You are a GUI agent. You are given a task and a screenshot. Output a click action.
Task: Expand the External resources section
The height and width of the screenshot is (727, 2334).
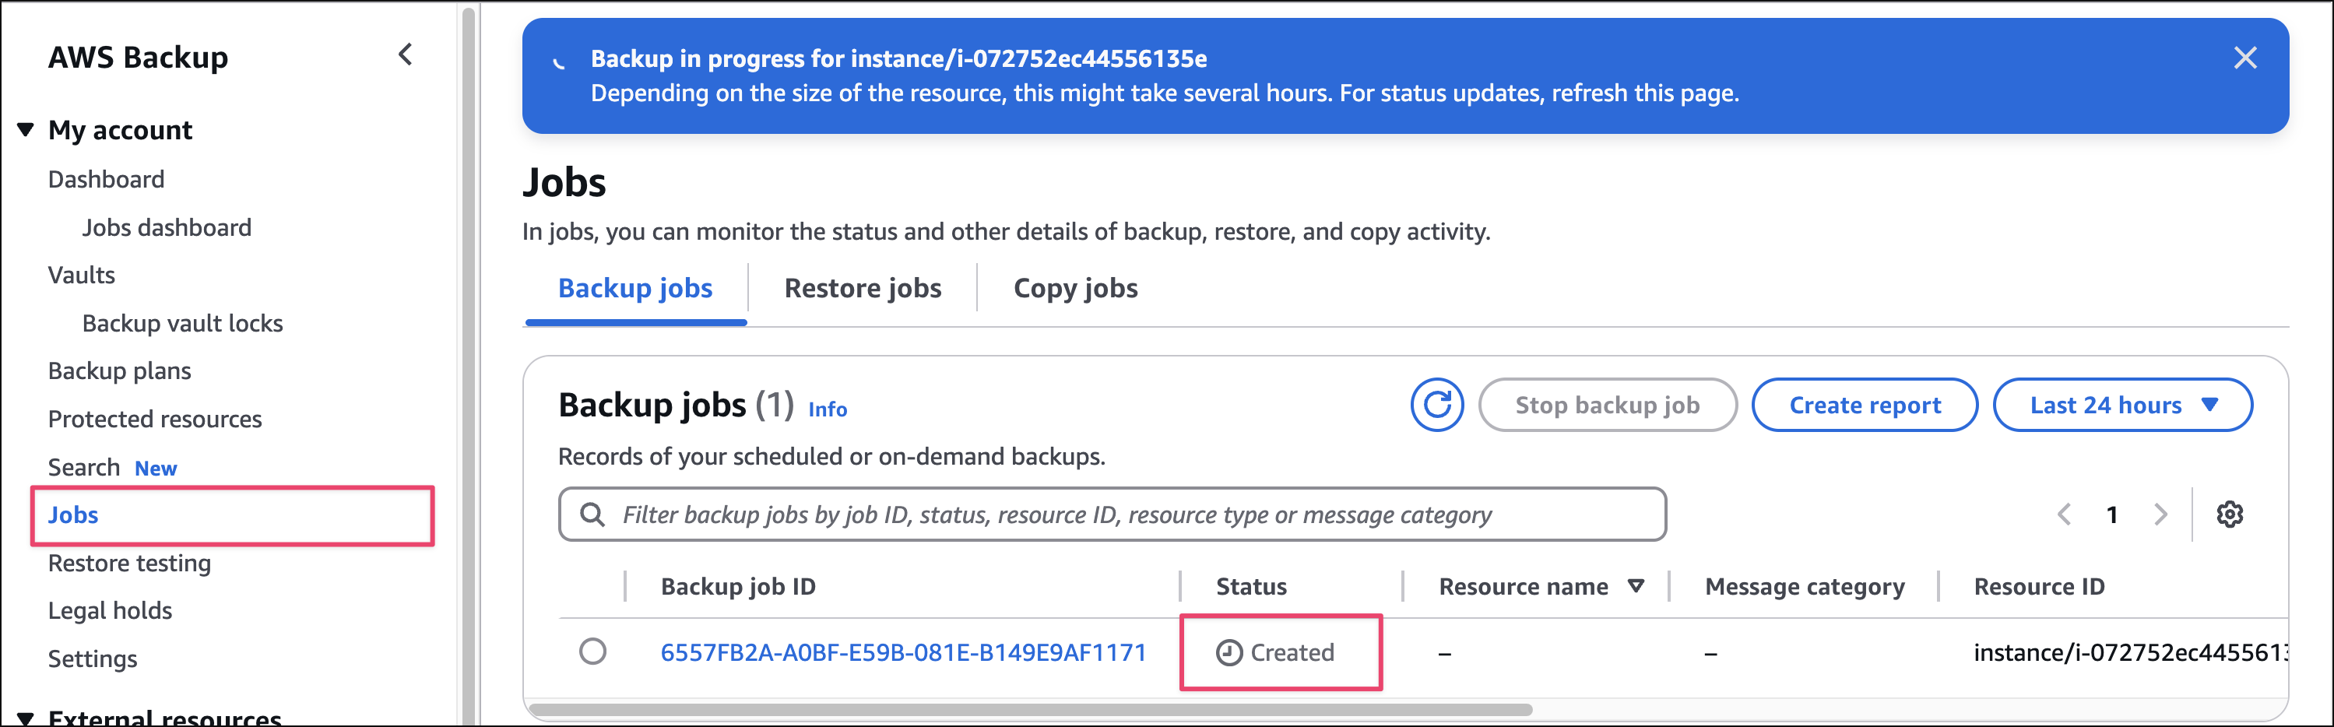[x=26, y=718]
